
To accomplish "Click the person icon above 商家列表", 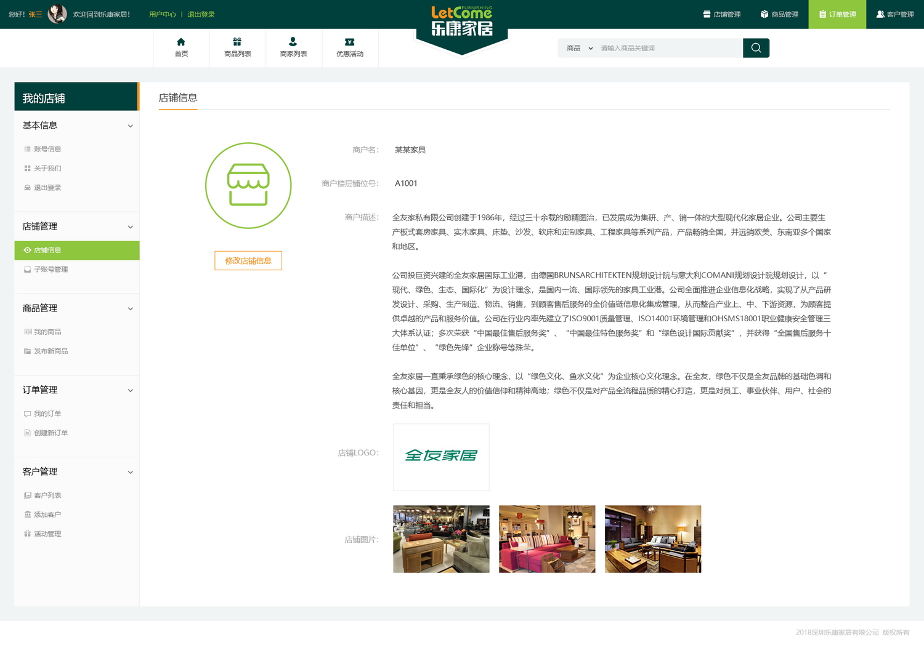I will pyautogui.click(x=293, y=42).
